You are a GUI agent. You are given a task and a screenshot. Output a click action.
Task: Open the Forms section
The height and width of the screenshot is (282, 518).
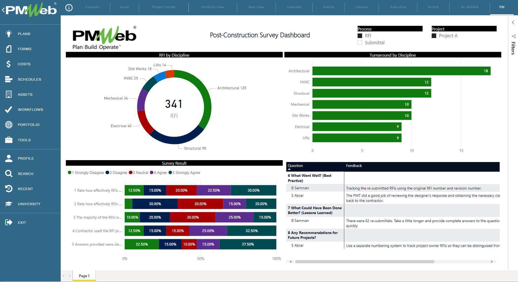coord(24,49)
